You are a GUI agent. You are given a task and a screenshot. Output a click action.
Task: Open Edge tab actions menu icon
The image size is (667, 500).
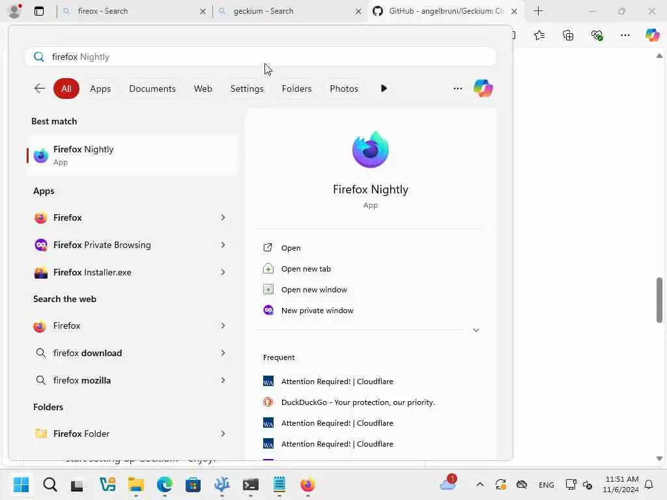(39, 11)
